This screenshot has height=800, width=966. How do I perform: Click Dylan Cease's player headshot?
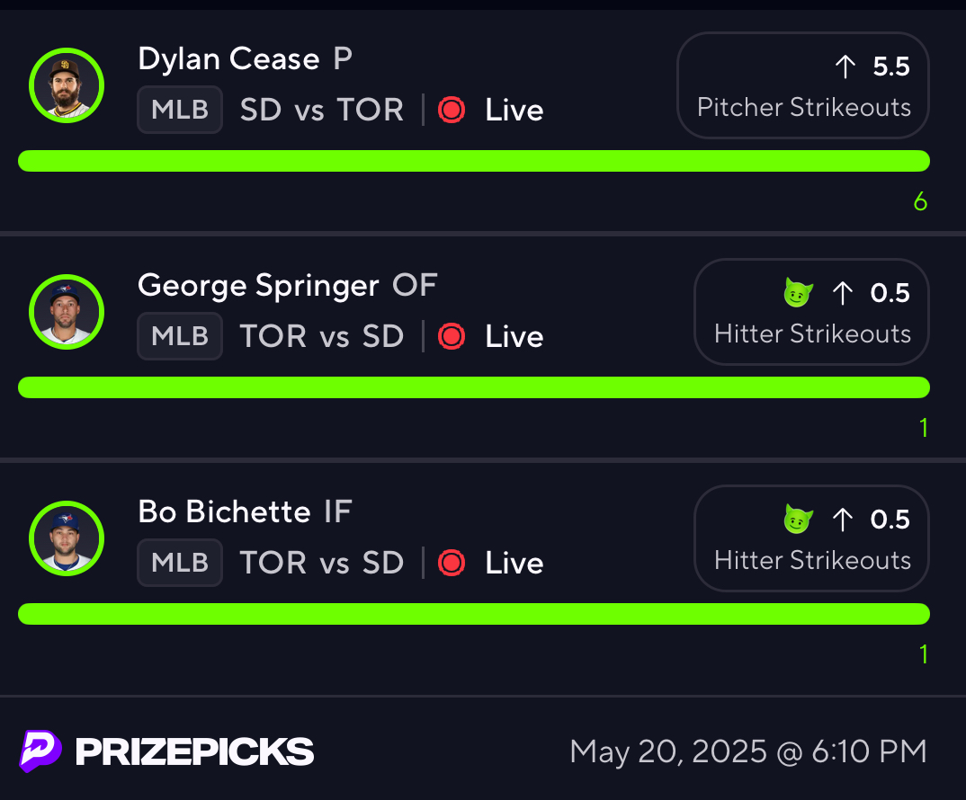(67, 85)
